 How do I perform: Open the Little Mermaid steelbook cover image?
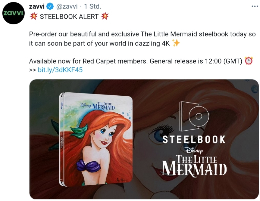click(x=96, y=139)
